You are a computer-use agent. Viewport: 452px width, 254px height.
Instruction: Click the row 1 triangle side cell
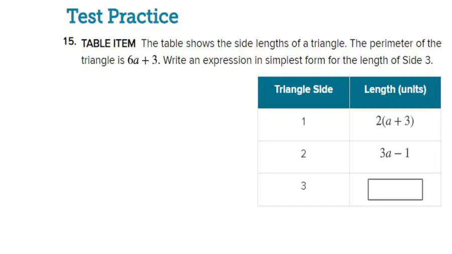(x=303, y=124)
